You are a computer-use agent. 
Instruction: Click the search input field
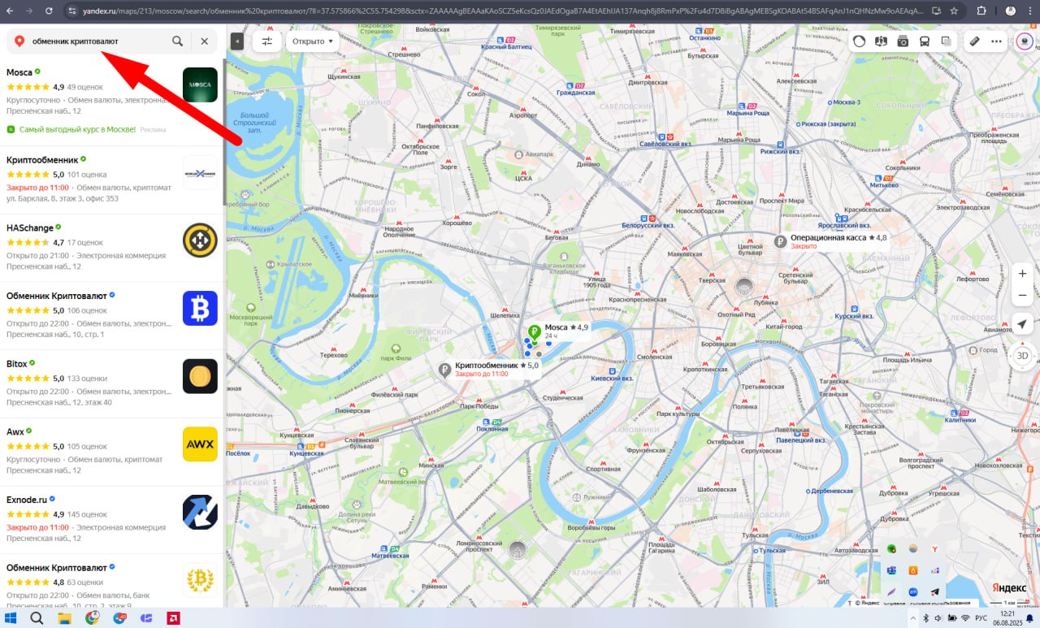[97, 41]
